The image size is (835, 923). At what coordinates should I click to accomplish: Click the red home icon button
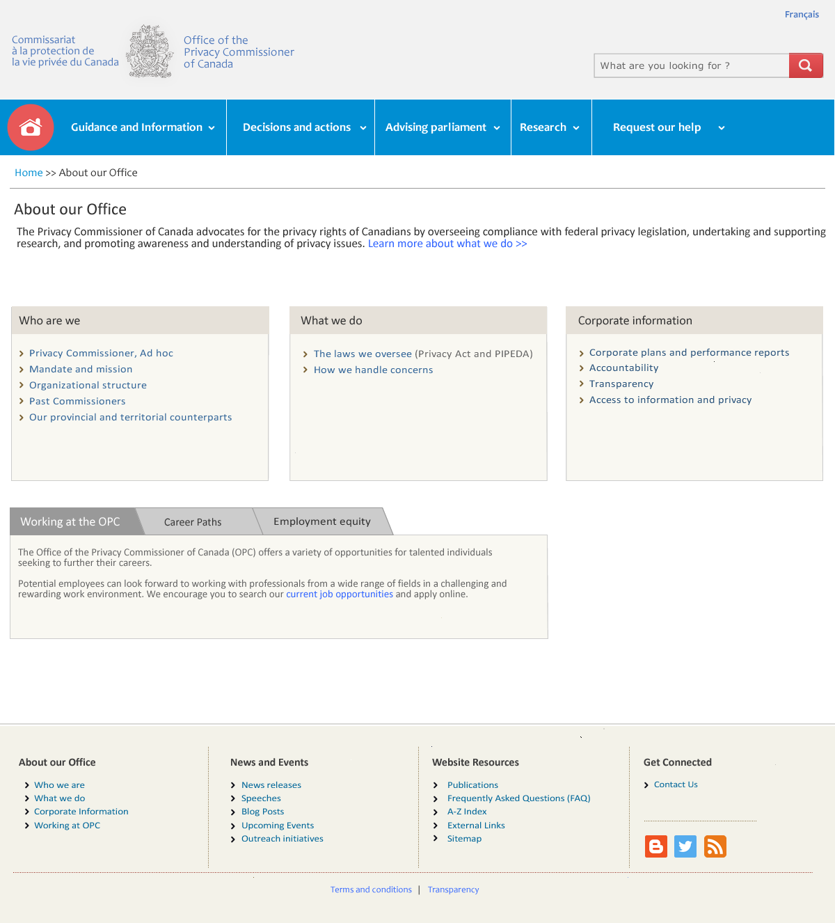[x=31, y=127]
